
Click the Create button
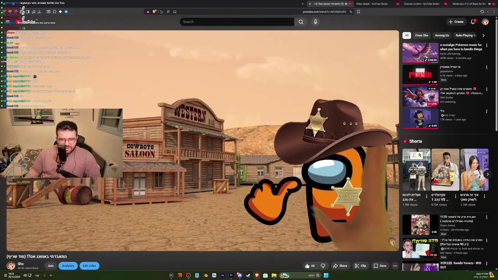pyautogui.click(x=456, y=22)
